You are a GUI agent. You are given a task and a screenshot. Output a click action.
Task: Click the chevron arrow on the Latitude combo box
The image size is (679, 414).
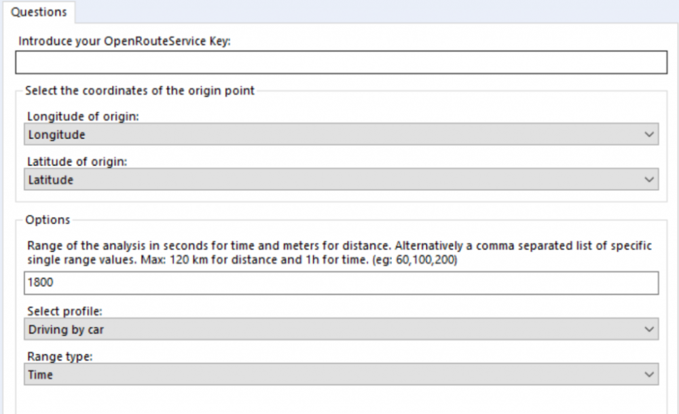(x=648, y=179)
